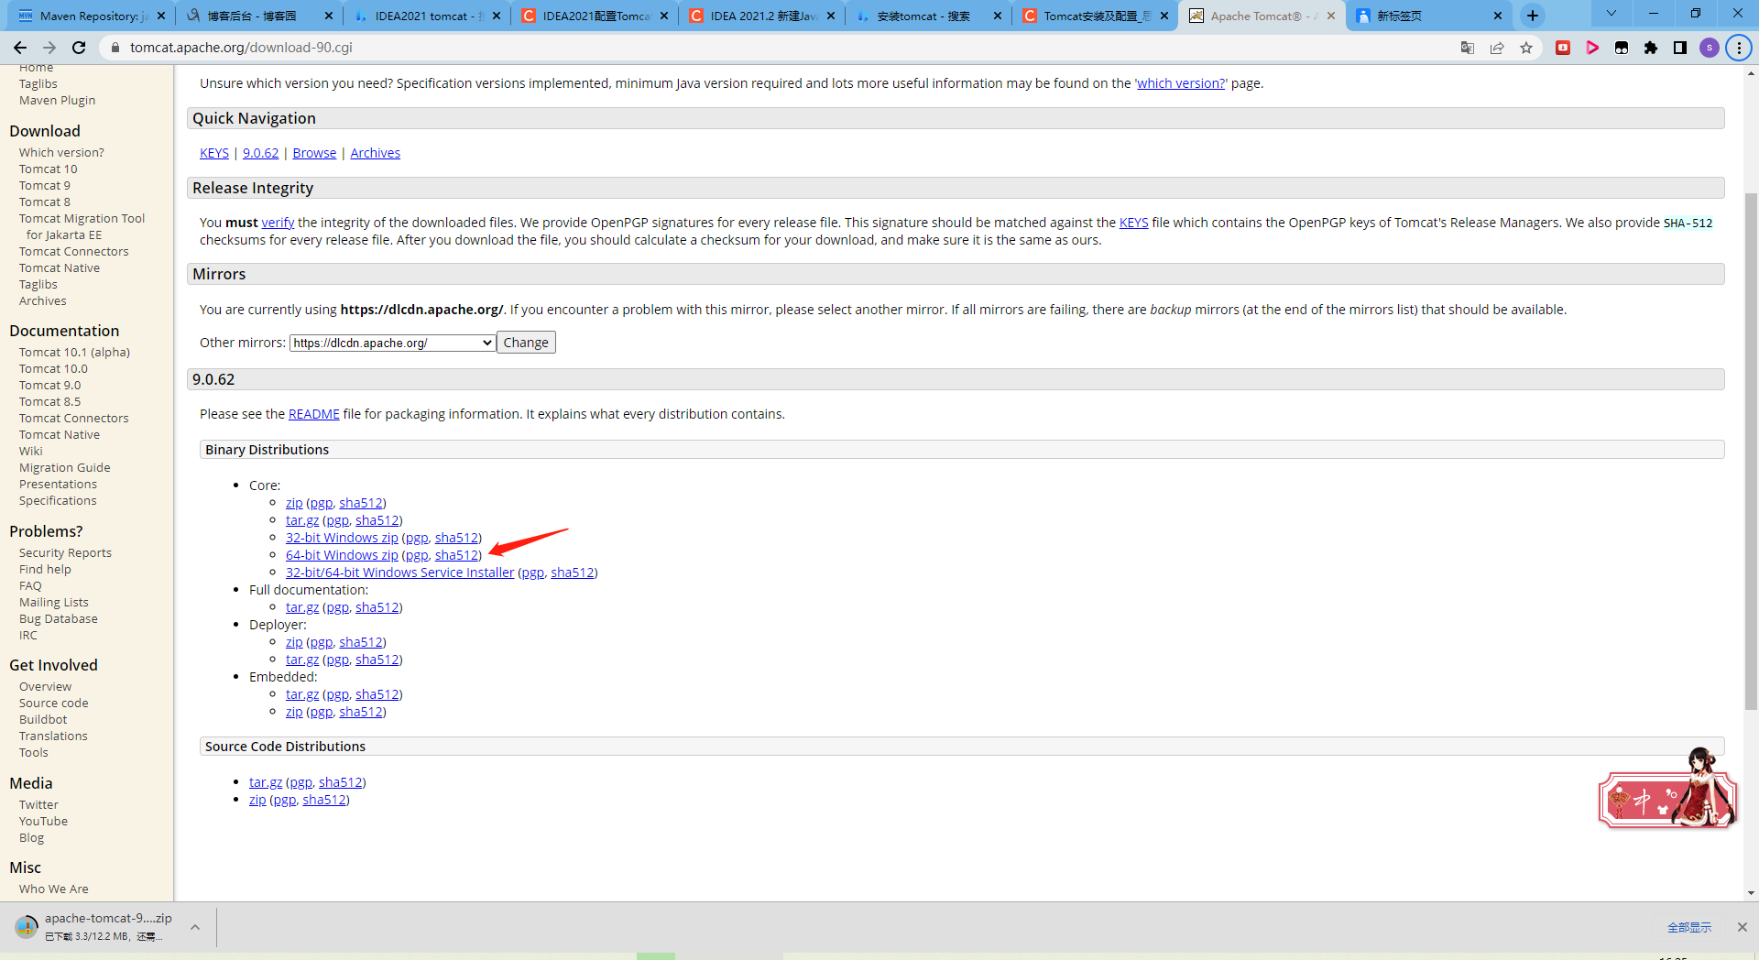Open the 'which version?' page link
Image resolution: width=1759 pixels, height=960 pixels.
[x=1181, y=83]
